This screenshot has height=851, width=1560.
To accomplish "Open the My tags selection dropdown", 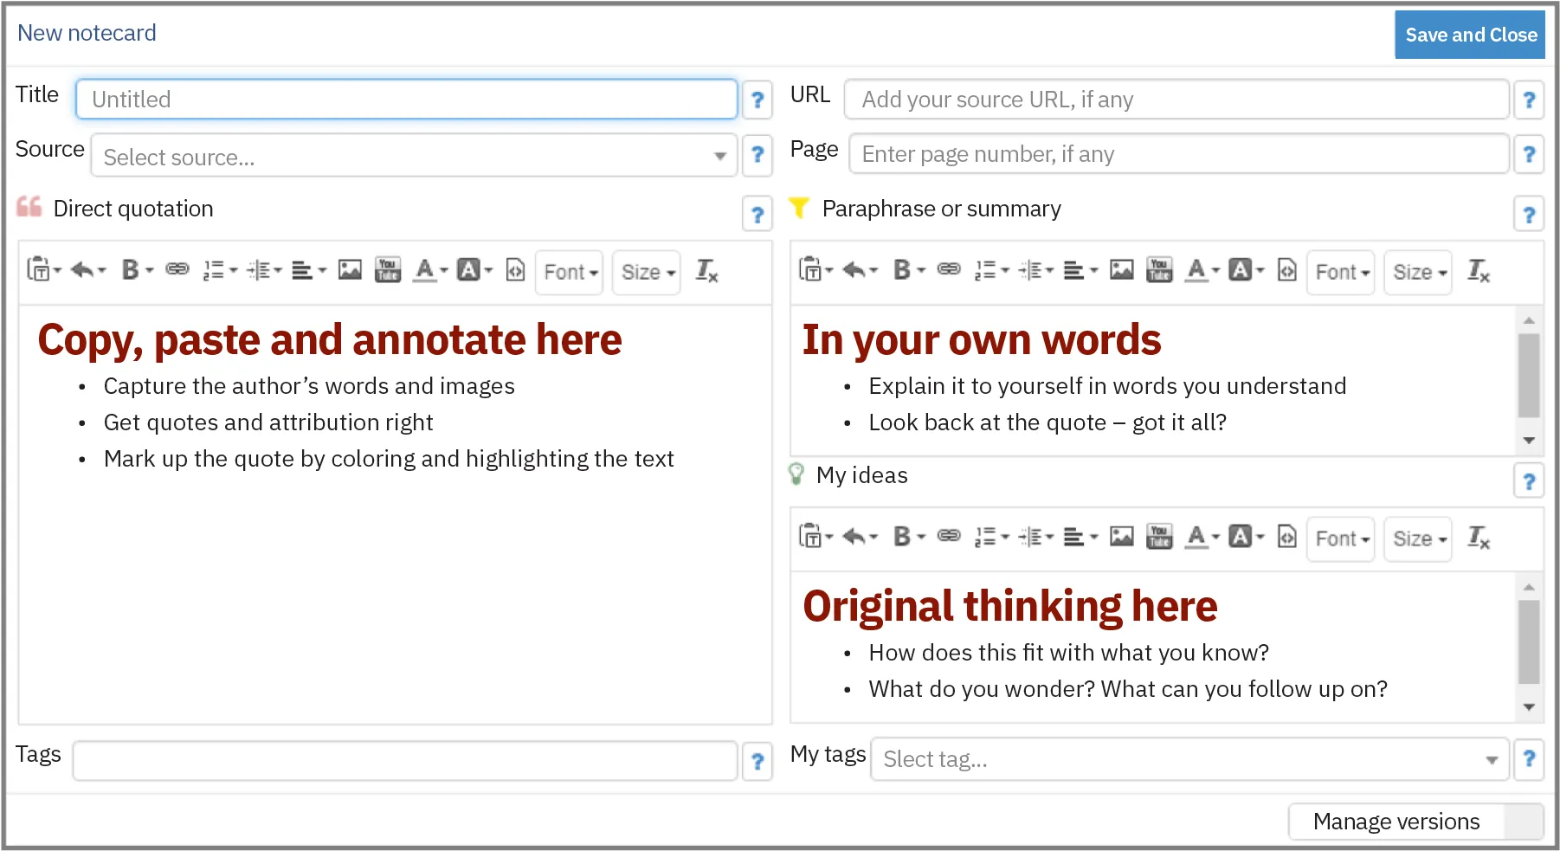I will point(1492,759).
